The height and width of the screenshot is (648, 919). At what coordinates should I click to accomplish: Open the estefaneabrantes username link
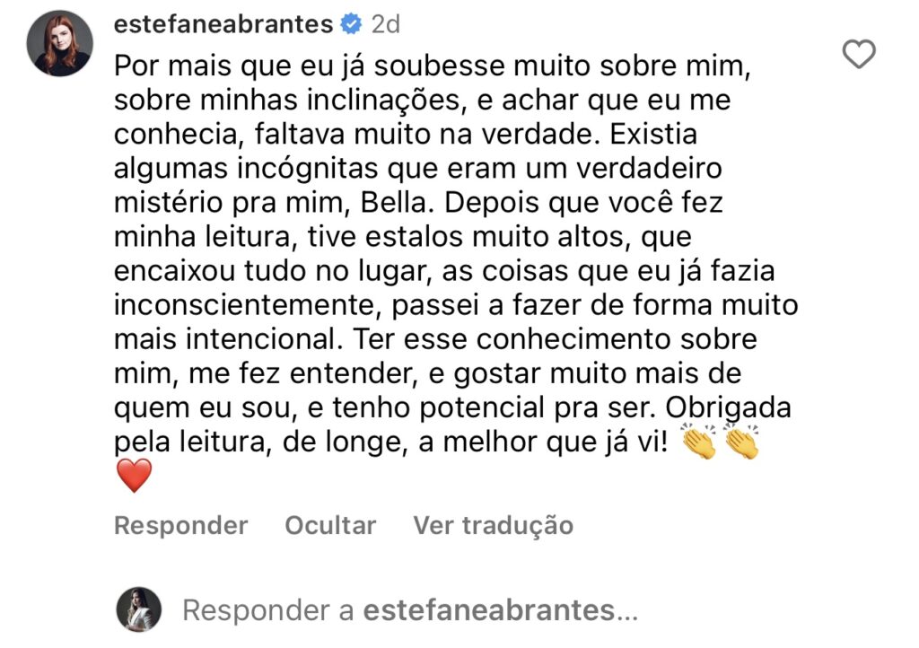pyautogui.click(x=223, y=24)
